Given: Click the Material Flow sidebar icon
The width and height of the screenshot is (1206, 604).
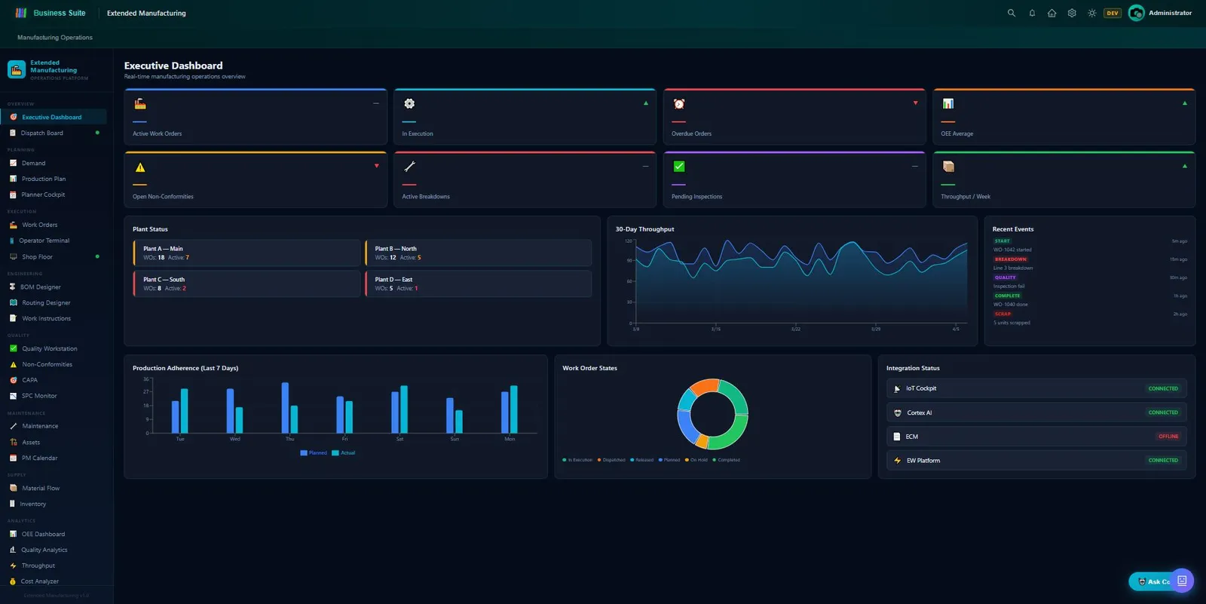Looking at the screenshot, I should (x=13, y=488).
